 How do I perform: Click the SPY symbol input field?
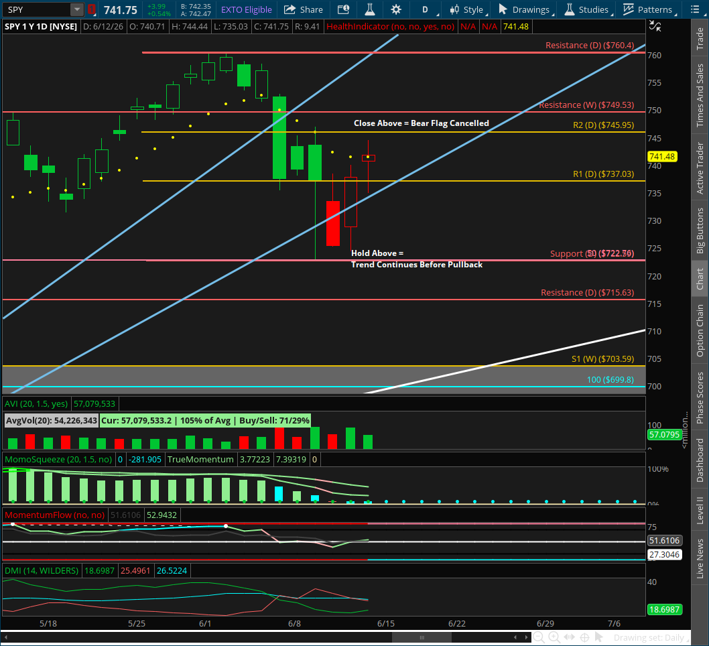37,9
